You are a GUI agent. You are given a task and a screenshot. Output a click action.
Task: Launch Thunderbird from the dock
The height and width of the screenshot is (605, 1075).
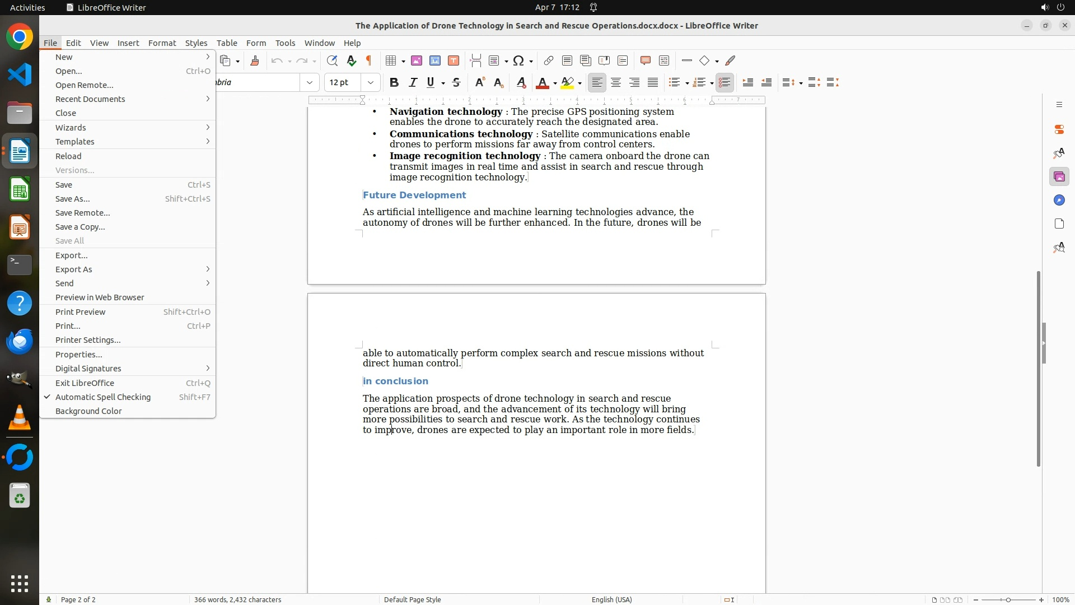tap(20, 341)
